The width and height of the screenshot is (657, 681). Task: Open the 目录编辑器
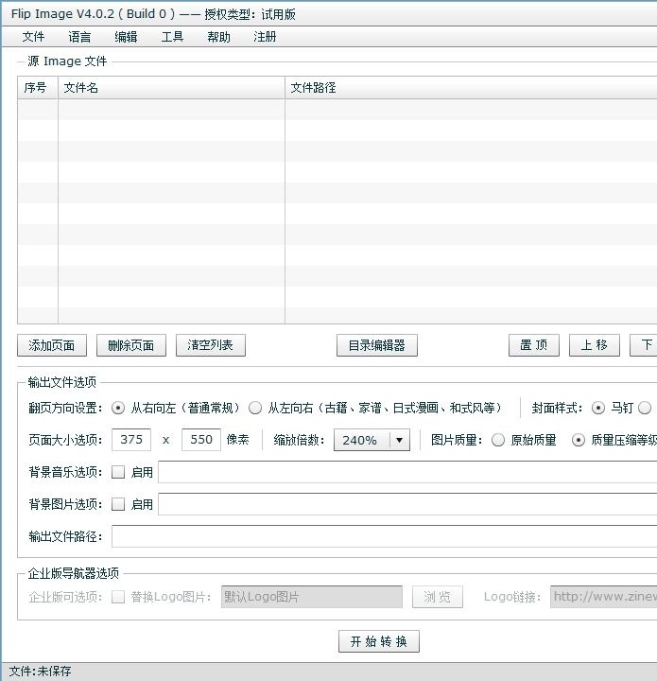[376, 345]
